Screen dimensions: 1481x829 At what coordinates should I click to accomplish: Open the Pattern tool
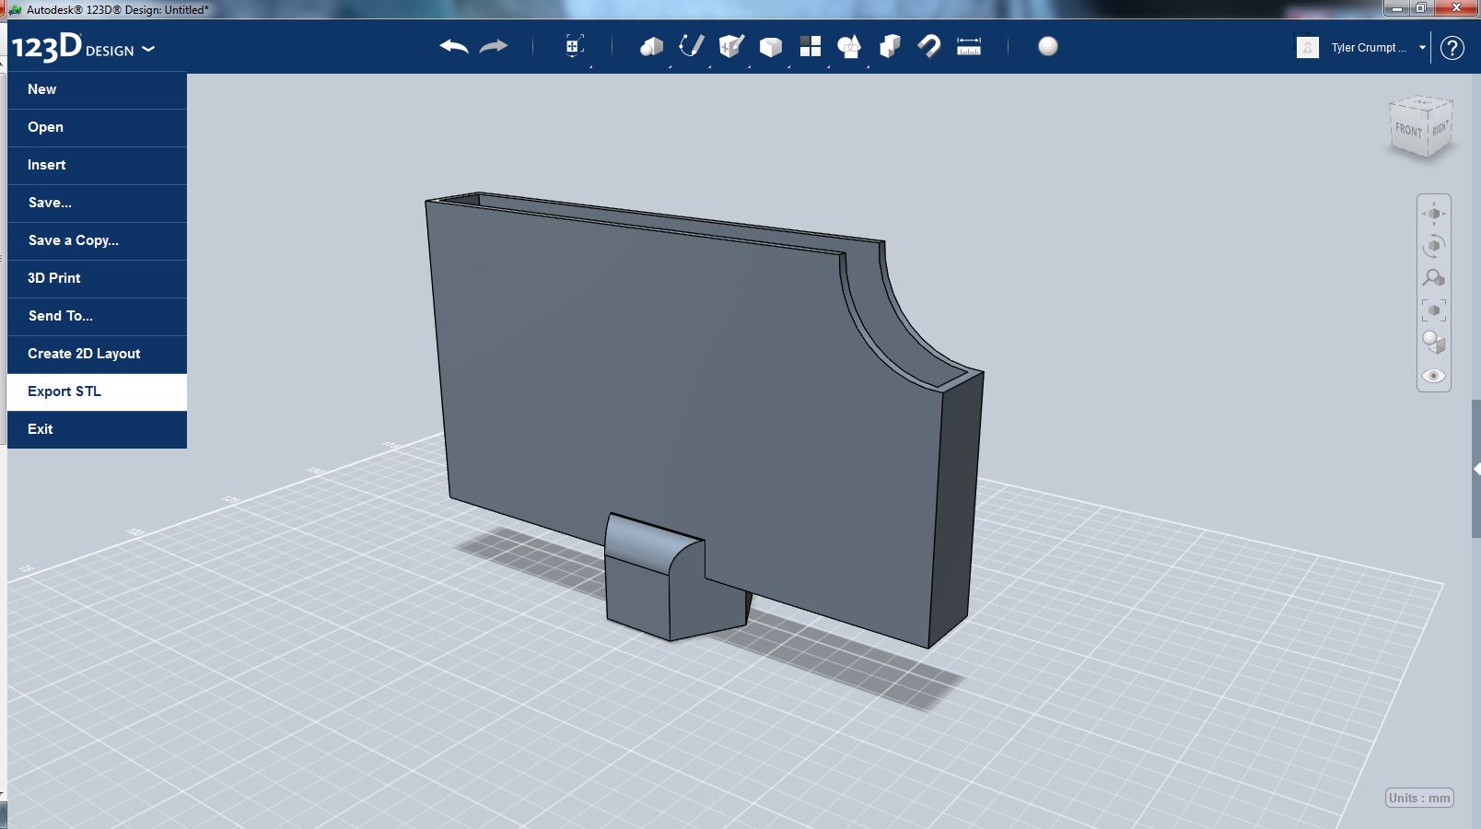click(x=810, y=46)
